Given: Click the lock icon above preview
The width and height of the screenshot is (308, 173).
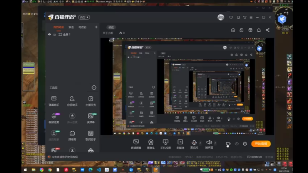Looking at the screenshot, I should (241, 30).
